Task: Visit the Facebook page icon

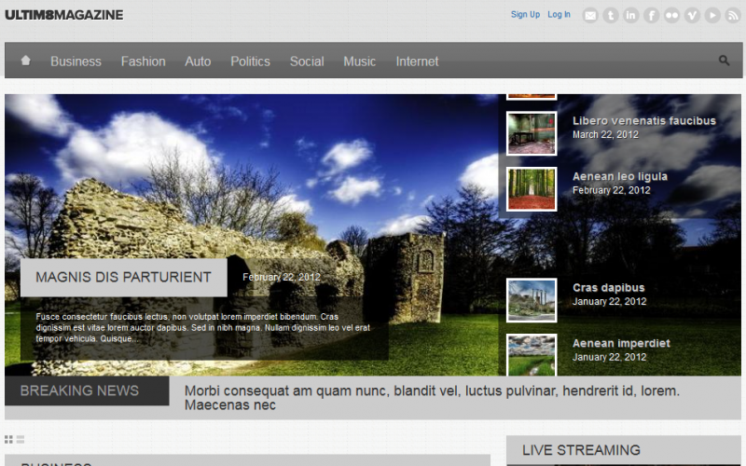Action: click(x=652, y=15)
